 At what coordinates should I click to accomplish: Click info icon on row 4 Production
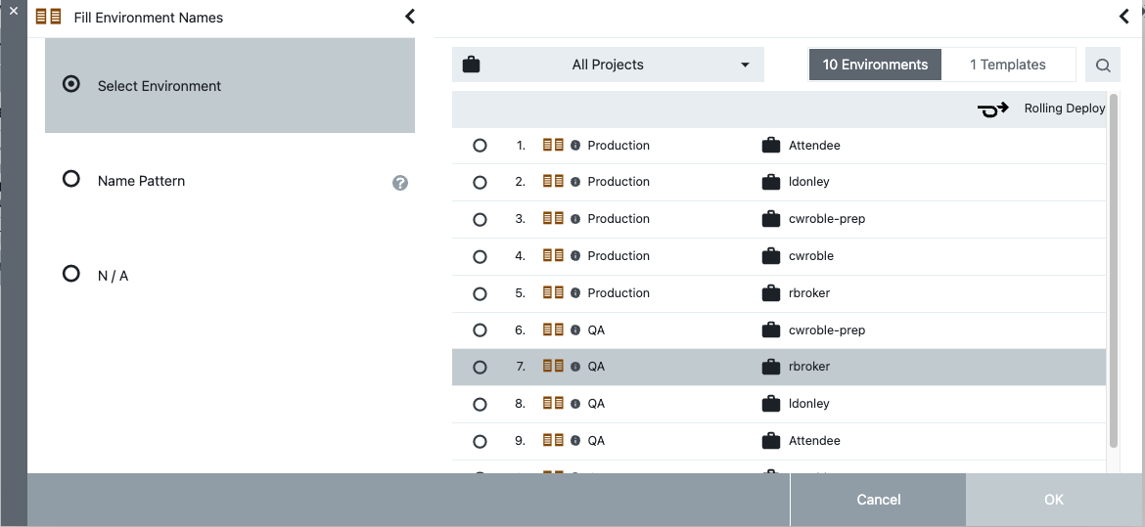pyautogui.click(x=575, y=256)
